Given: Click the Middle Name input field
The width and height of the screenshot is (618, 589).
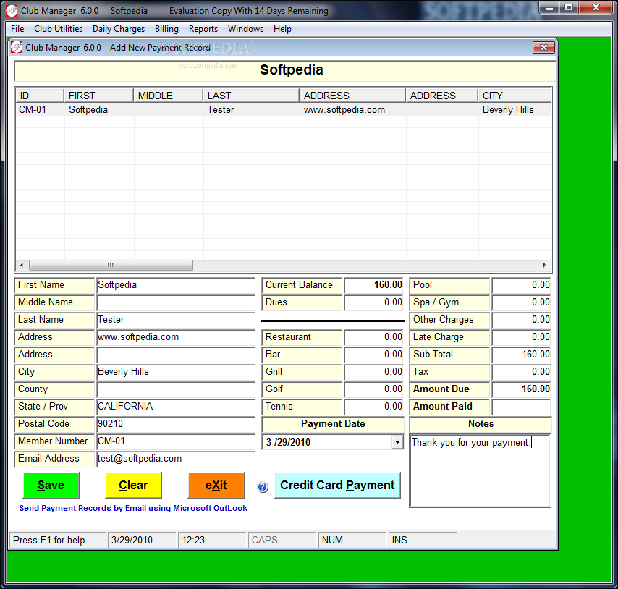Looking at the screenshot, I should [x=176, y=302].
